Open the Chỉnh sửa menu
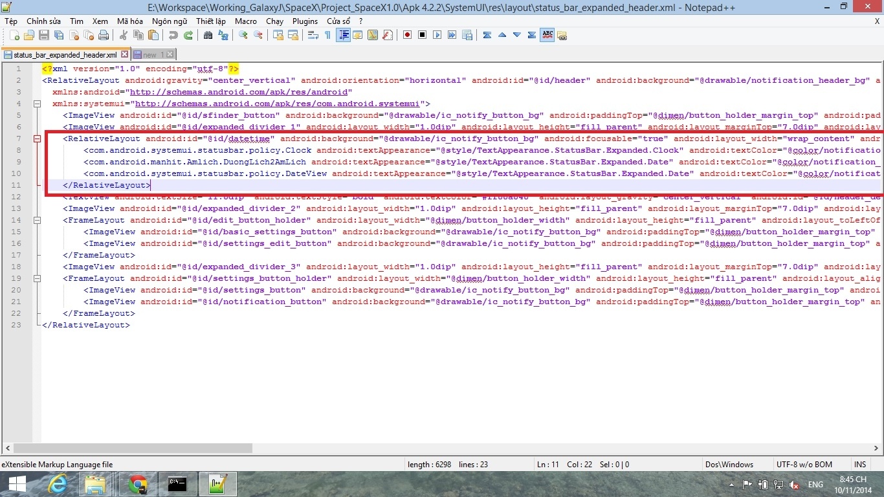The height and width of the screenshot is (497, 884). click(x=43, y=21)
